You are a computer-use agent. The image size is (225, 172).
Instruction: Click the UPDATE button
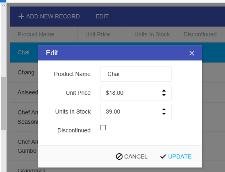(176, 156)
